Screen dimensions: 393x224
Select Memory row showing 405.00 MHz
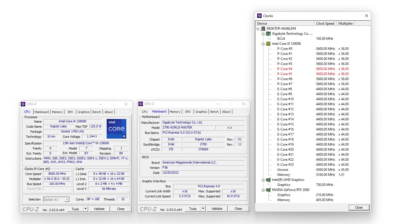[284, 200]
